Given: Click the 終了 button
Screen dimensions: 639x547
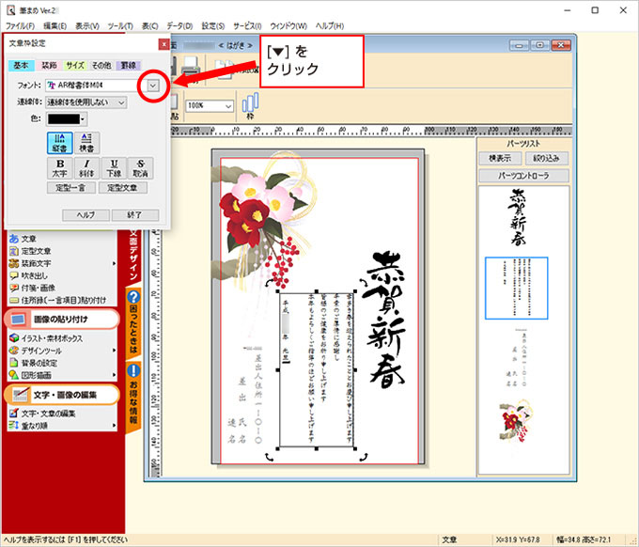Looking at the screenshot, I should point(135,215).
